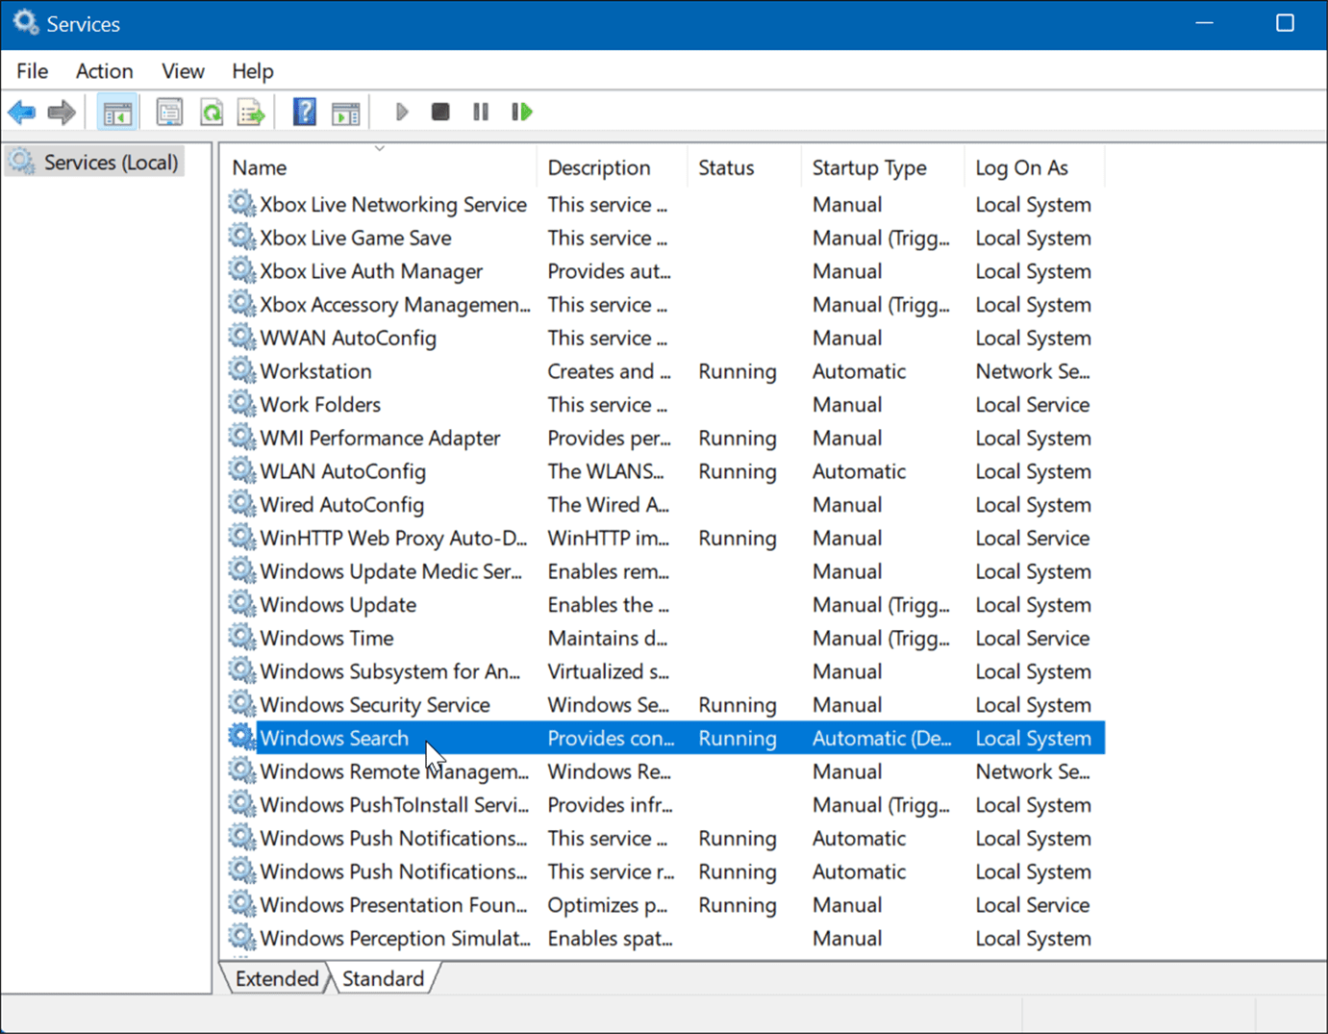The image size is (1328, 1034).
Task: Click the Restart Service toolbar icon
Action: [x=521, y=113]
